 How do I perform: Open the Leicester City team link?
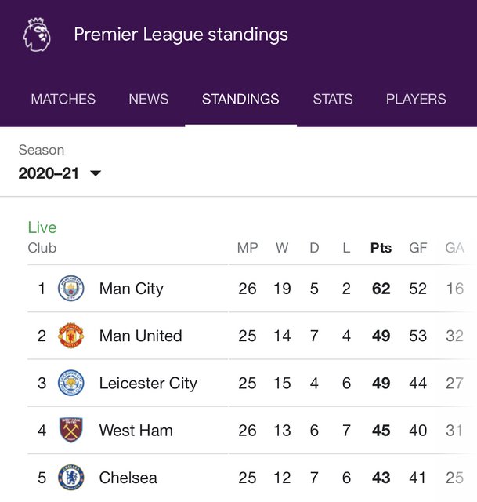coord(148,384)
